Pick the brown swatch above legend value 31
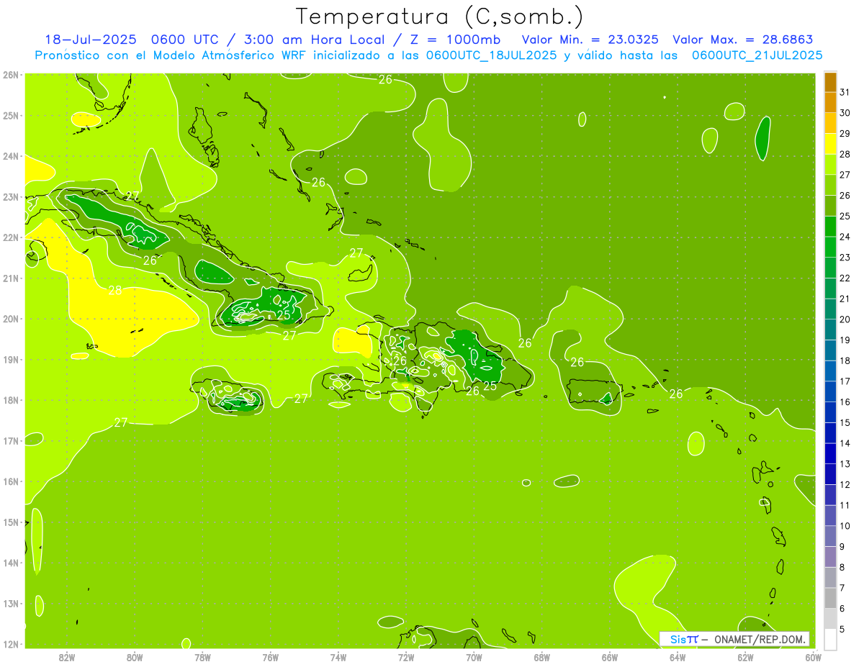 click(x=830, y=82)
